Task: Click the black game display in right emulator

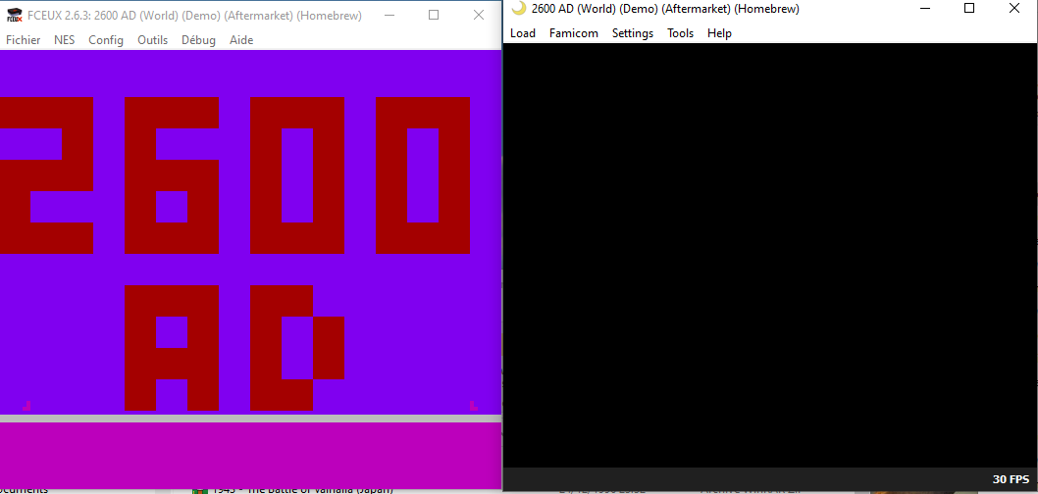Action: pos(770,255)
